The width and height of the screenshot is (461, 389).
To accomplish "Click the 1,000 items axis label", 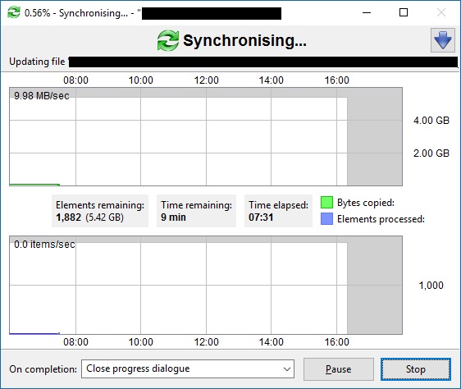I will (x=431, y=285).
